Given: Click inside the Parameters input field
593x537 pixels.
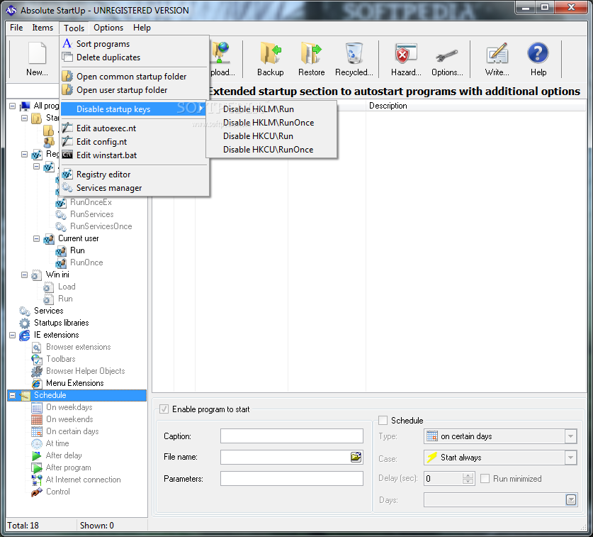Looking at the screenshot, I should pyautogui.click(x=292, y=479).
